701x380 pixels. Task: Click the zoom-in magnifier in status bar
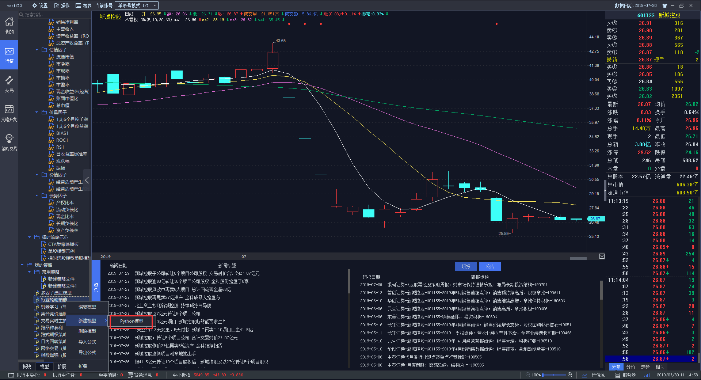[570, 375]
